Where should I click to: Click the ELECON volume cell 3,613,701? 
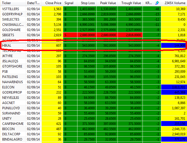(174, 87)
